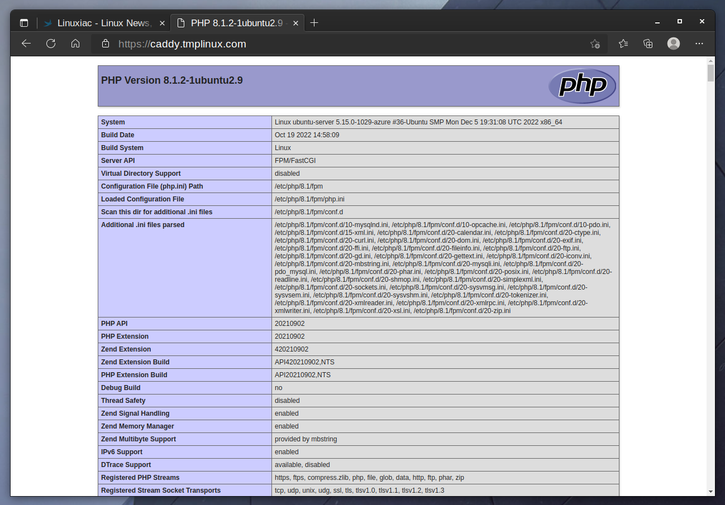Open the Settings and more ellipsis menu
Screen dimensions: 725x505
pyautogui.click(x=699, y=44)
